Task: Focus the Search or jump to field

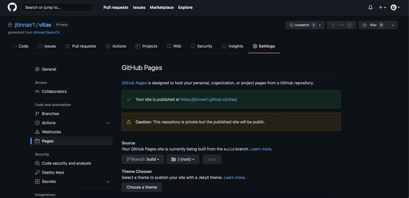Action: pos(60,7)
